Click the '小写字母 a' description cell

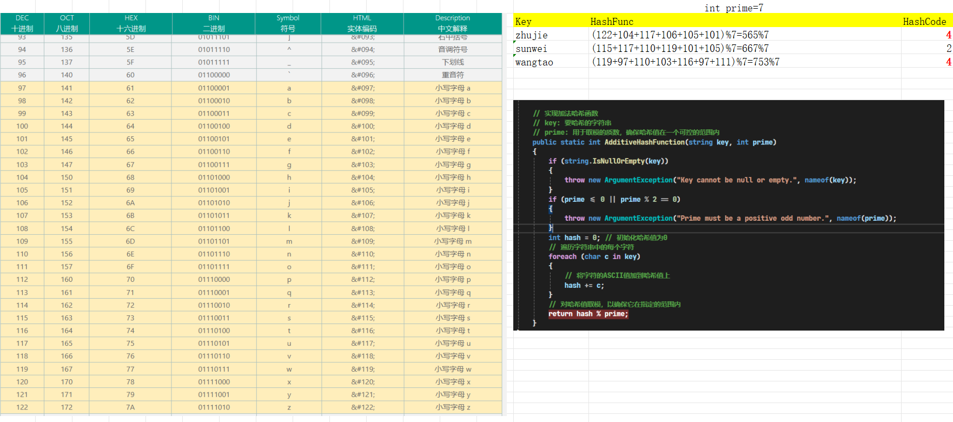pos(453,88)
